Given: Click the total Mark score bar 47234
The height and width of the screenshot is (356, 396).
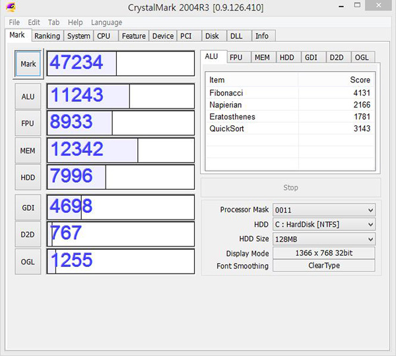Looking at the screenshot, I should (x=121, y=63).
